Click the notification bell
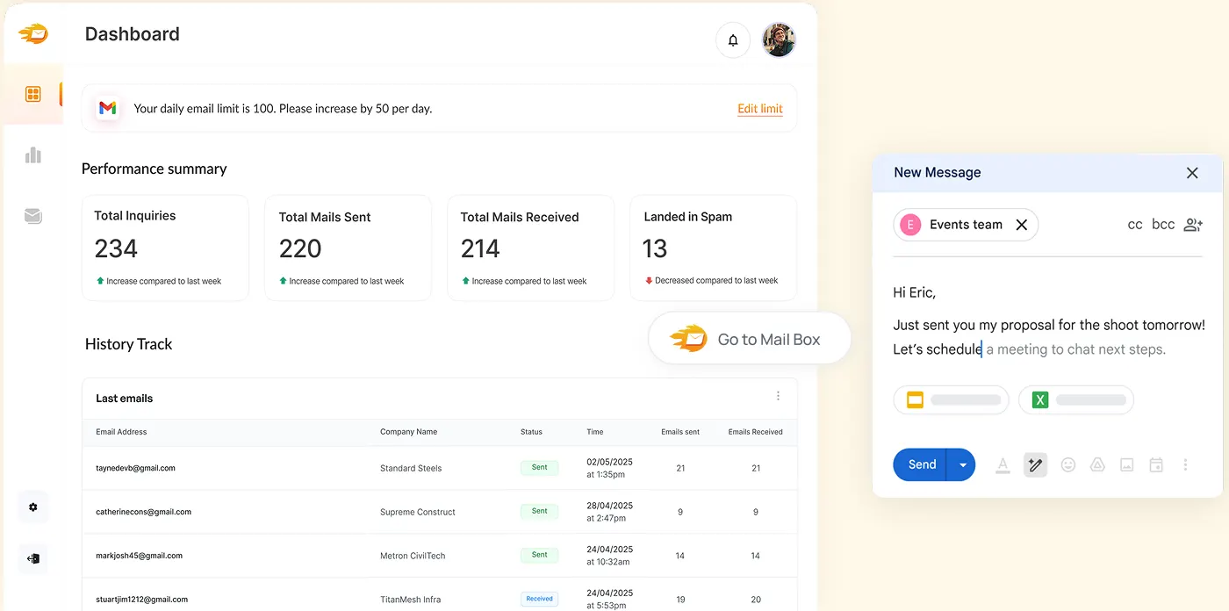 (733, 40)
